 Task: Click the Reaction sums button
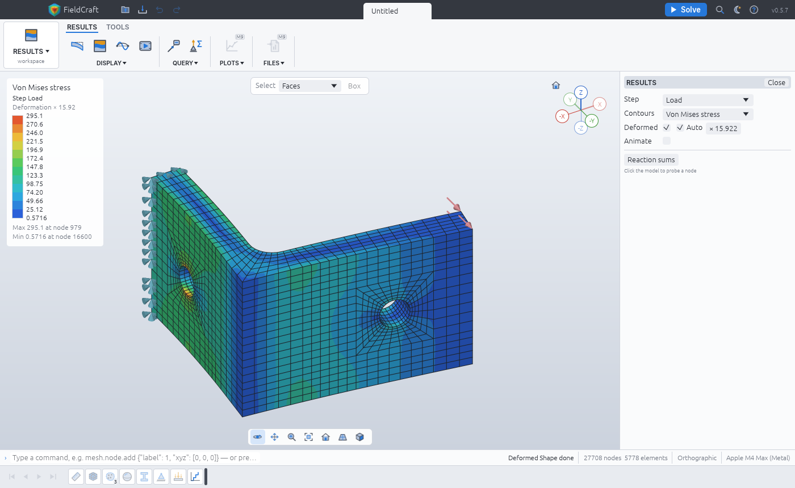point(651,160)
